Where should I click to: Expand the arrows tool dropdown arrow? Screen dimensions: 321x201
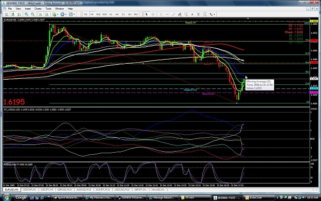pos(214,14)
